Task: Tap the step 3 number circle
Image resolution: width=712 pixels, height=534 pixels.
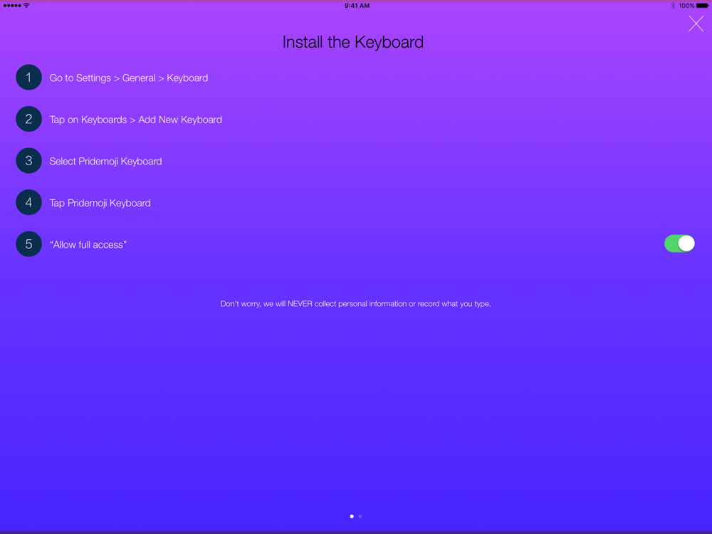Action: point(28,161)
